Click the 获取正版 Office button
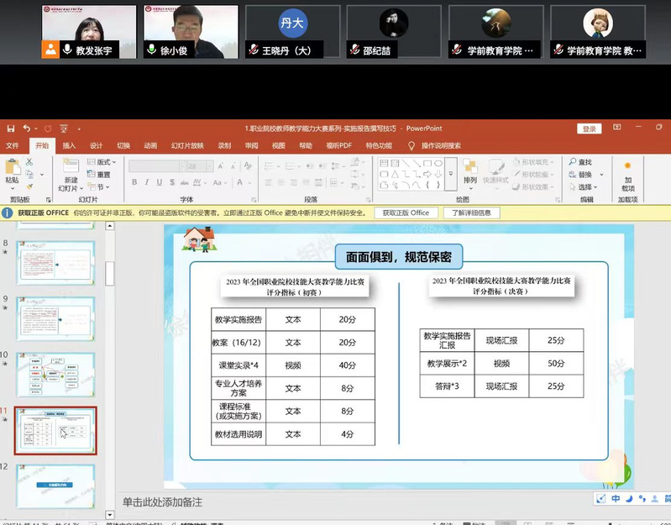671x525 pixels. coord(406,213)
